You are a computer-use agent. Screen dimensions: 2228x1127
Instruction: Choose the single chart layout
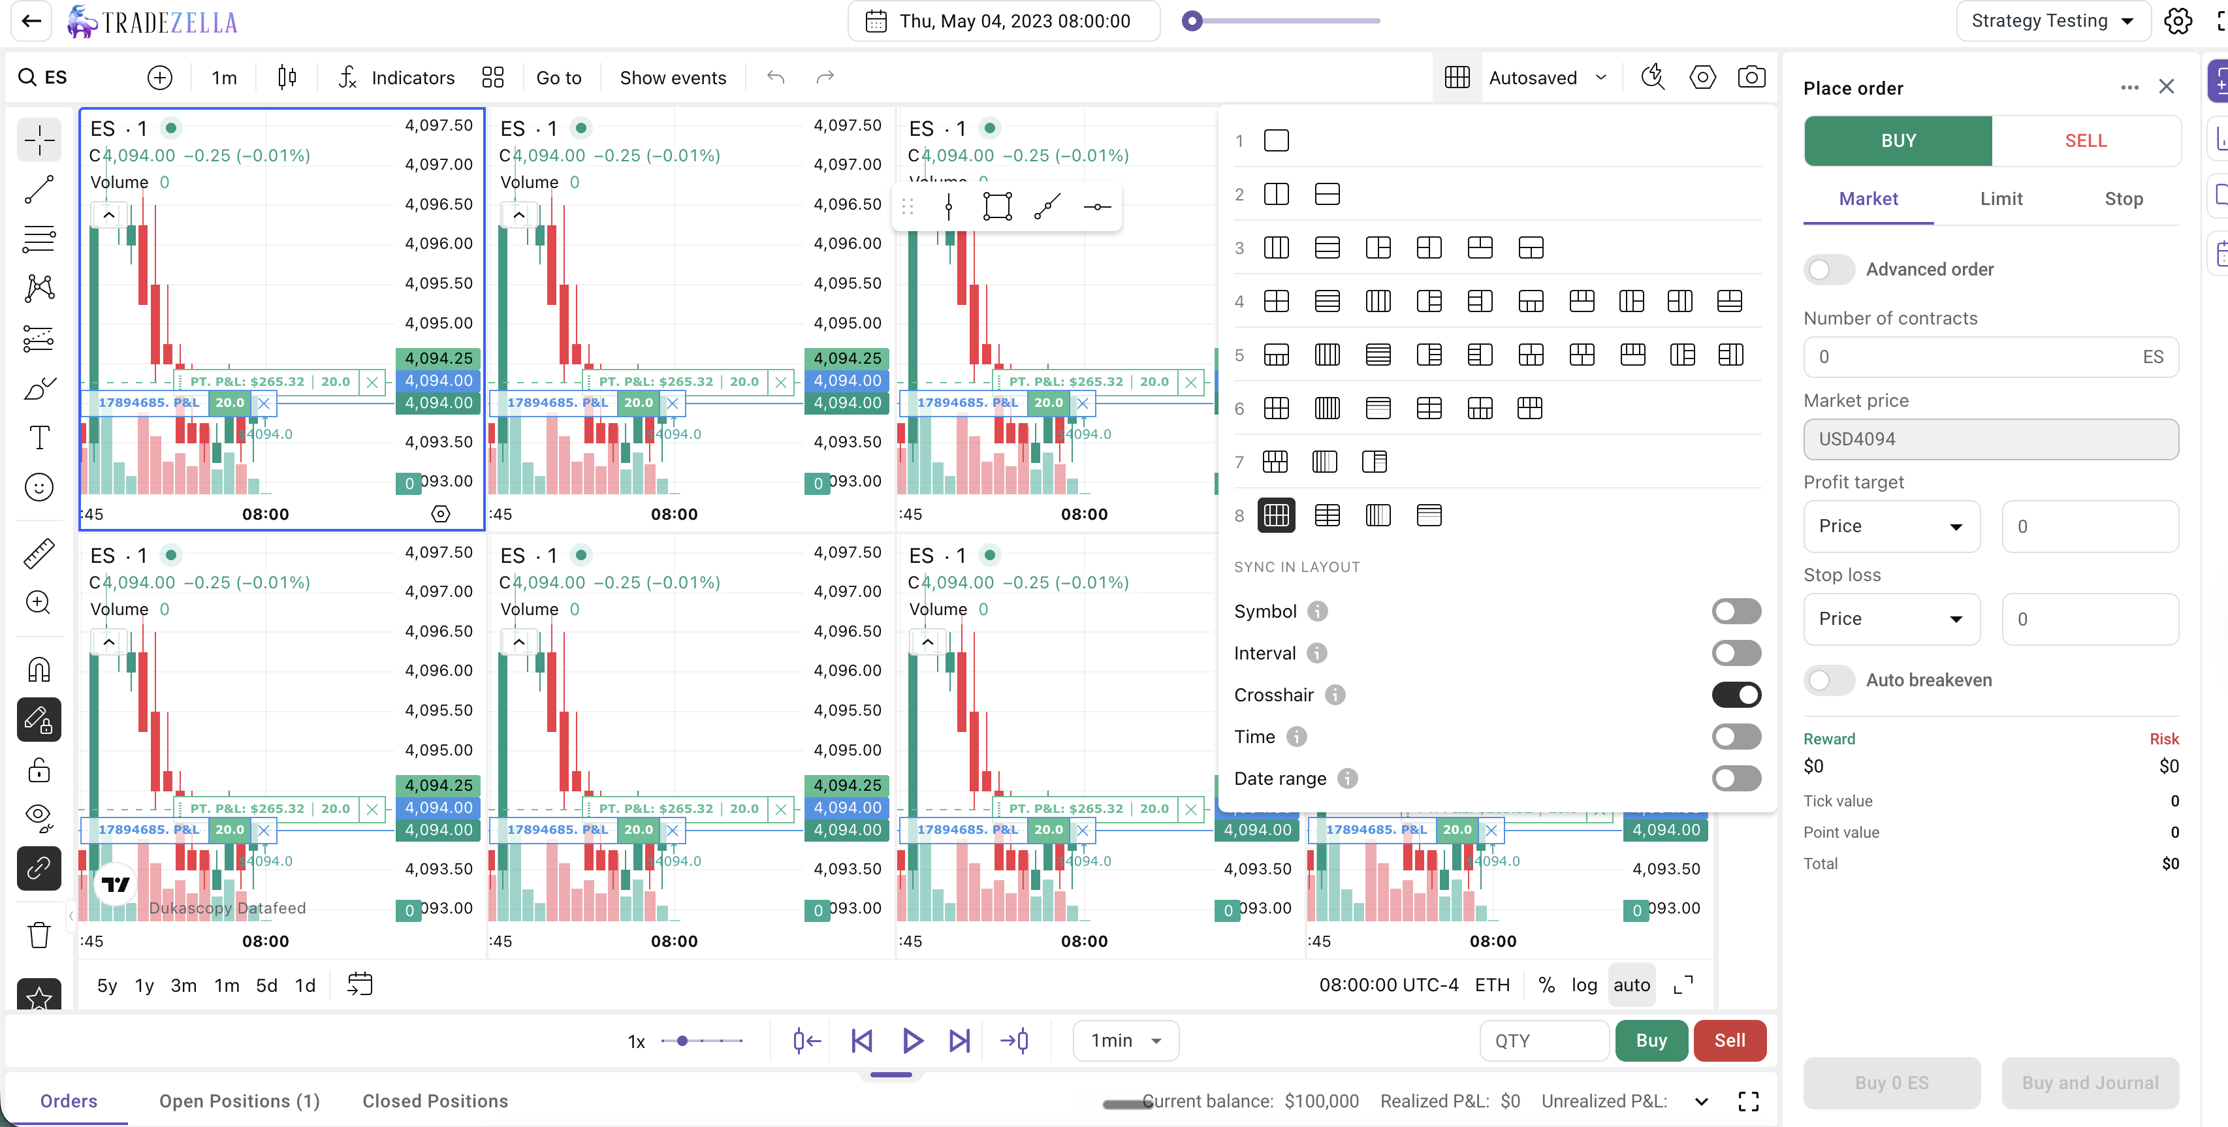pyautogui.click(x=1277, y=141)
